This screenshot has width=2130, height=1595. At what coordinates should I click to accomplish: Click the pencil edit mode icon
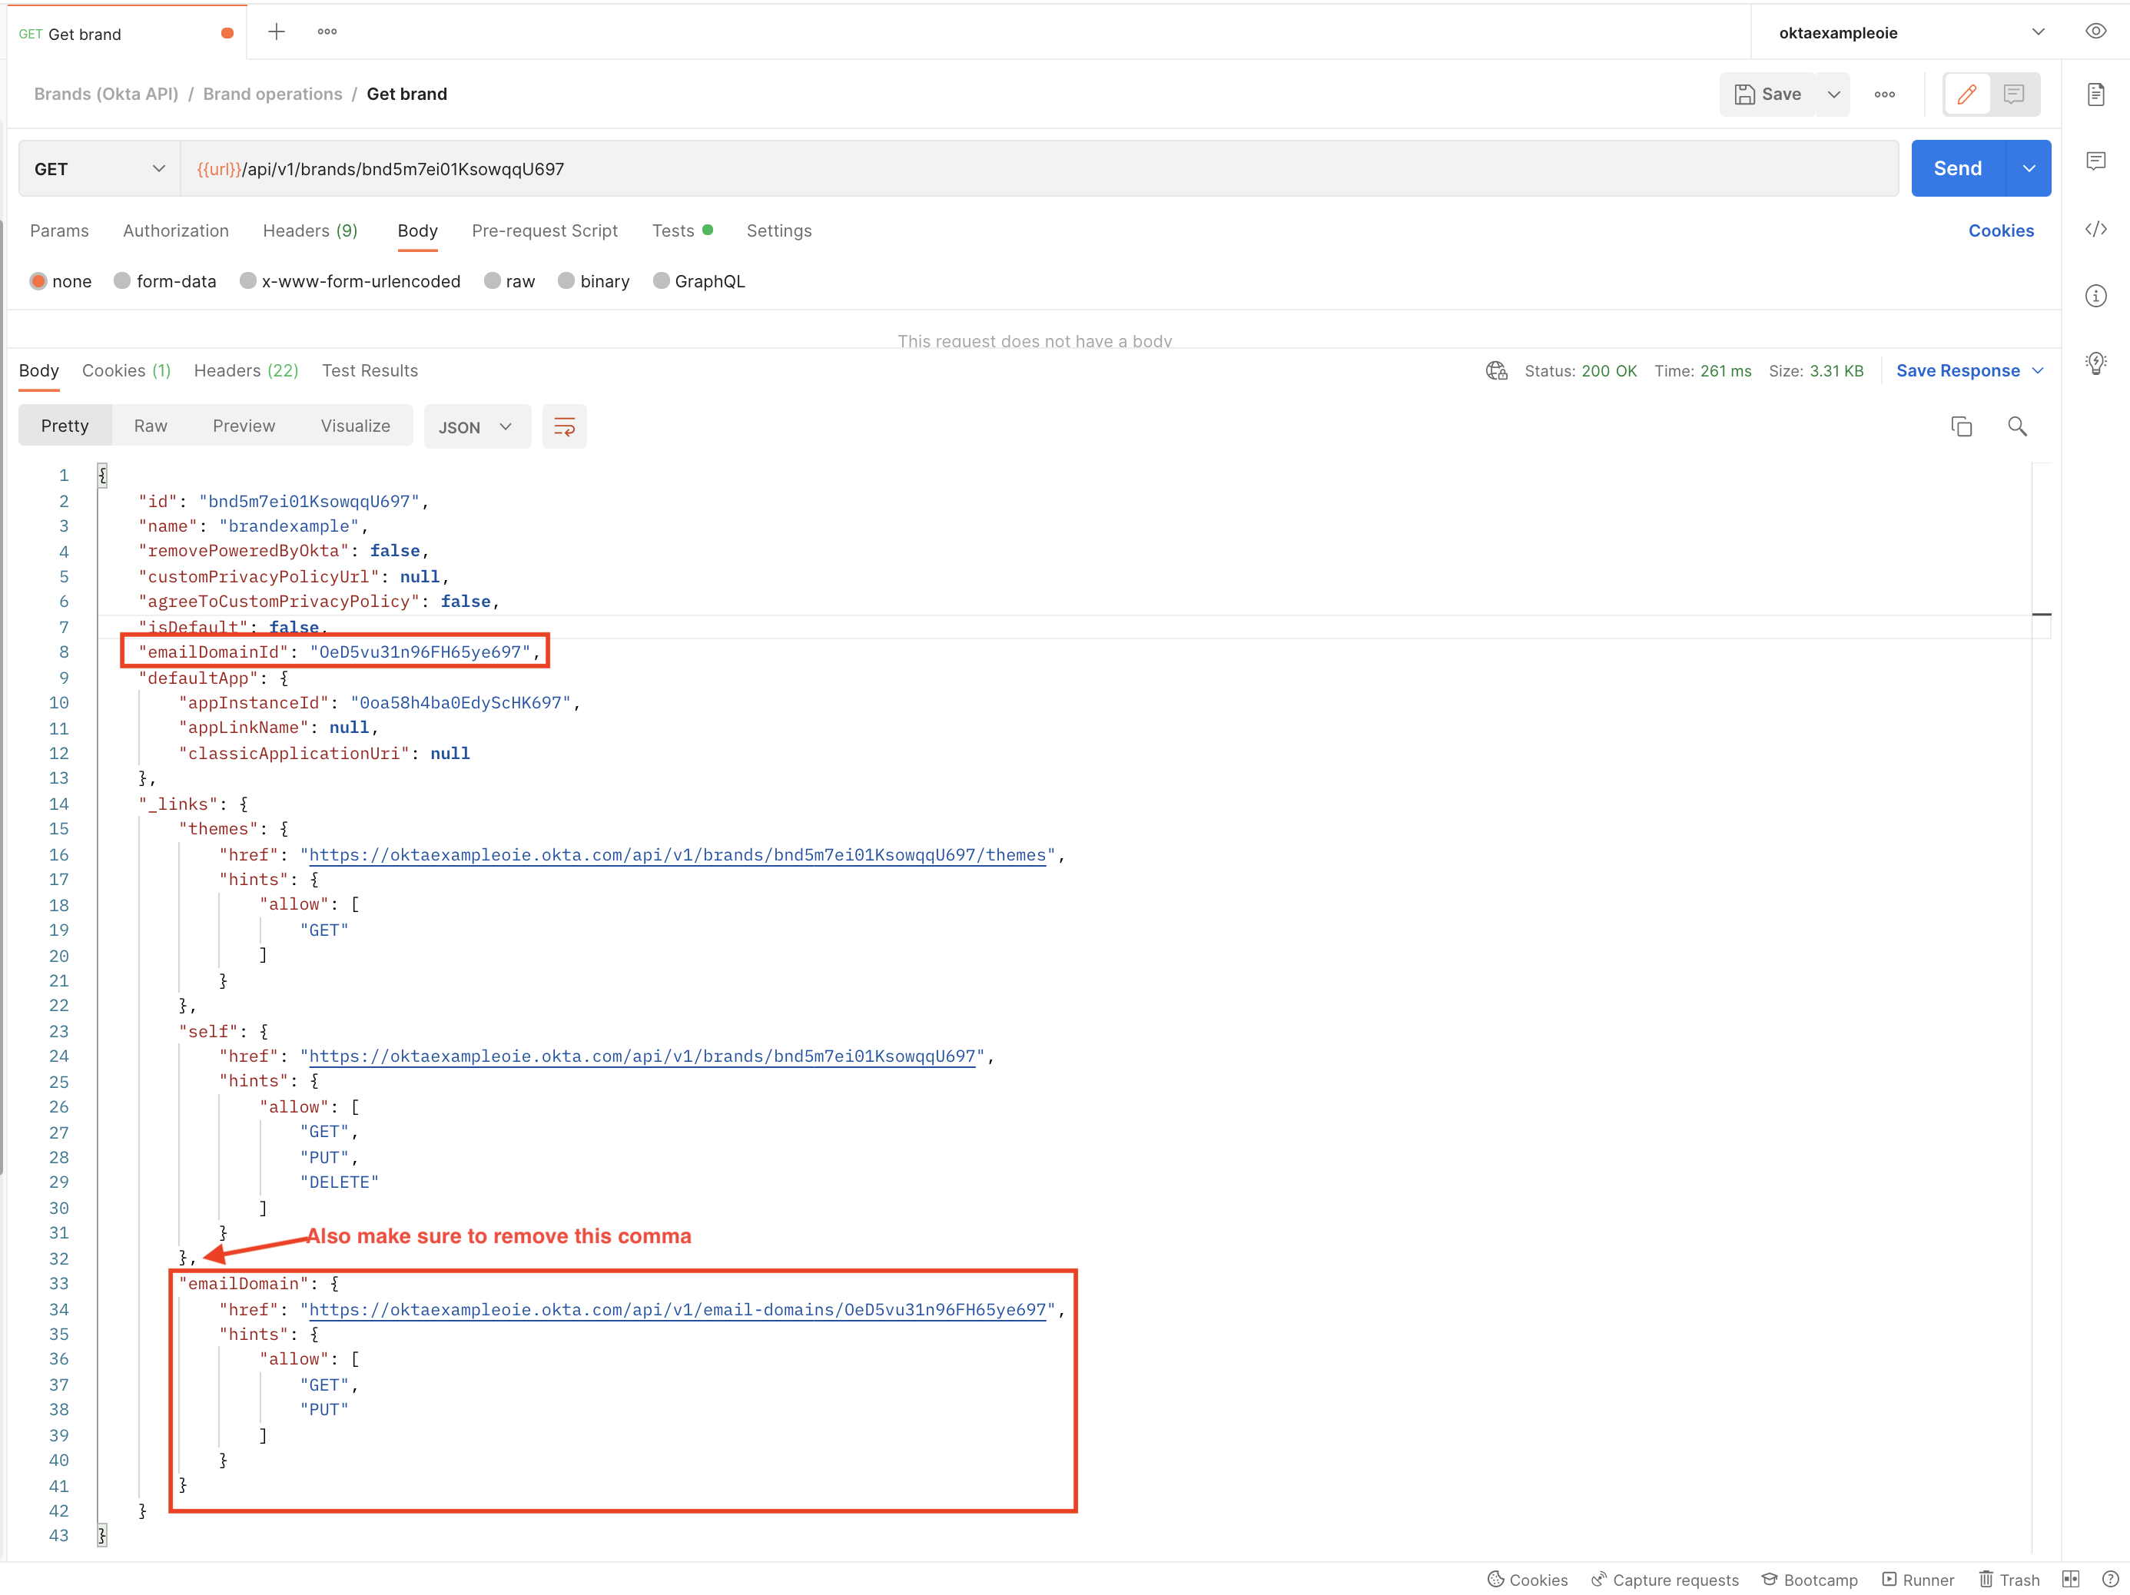pos(1967,95)
